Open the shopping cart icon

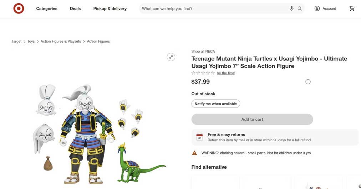tap(352, 9)
